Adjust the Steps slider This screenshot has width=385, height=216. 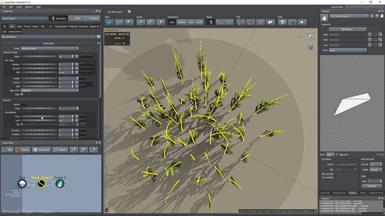point(39,56)
